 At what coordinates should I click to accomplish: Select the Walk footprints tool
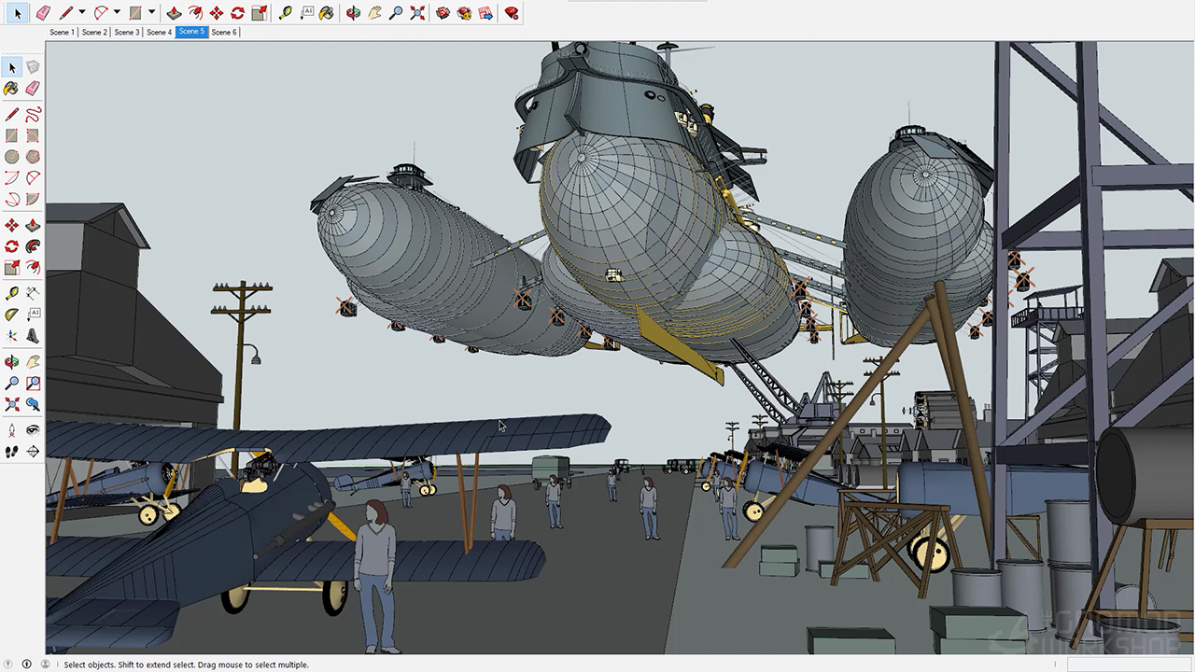click(11, 452)
